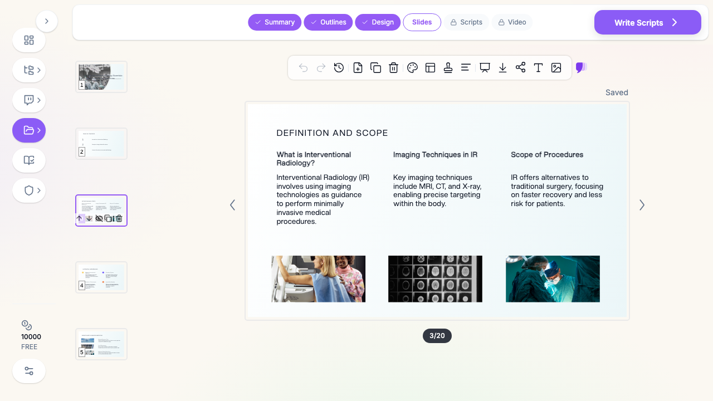Delete slide 3 from its thumbnail
713x401 pixels.
point(119,218)
